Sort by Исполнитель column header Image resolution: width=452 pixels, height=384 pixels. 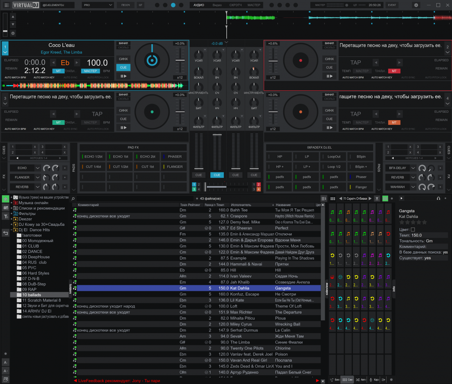[x=252, y=205]
